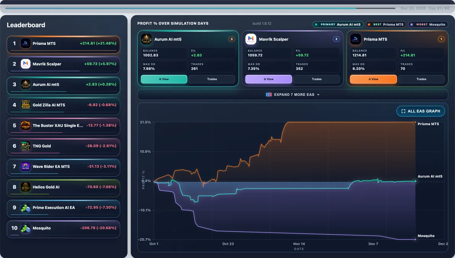The width and height of the screenshot is (455, 258).
Task: Toggle View on the Aurum AI mt5 card
Action: click(x=164, y=79)
